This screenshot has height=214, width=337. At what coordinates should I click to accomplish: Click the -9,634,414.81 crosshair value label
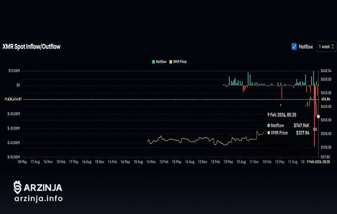click(12, 99)
